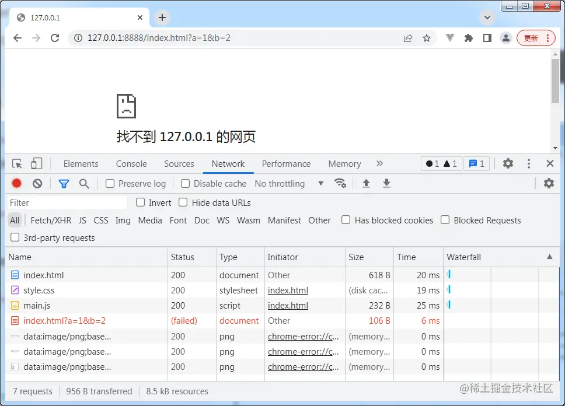
Task: Sort by the Status column header
Action: coord(191,257)
